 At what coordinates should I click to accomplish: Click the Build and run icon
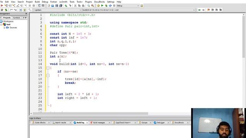(x=106, y=6)
